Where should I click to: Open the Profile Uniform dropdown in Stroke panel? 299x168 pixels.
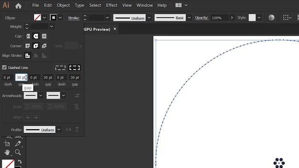59,130
